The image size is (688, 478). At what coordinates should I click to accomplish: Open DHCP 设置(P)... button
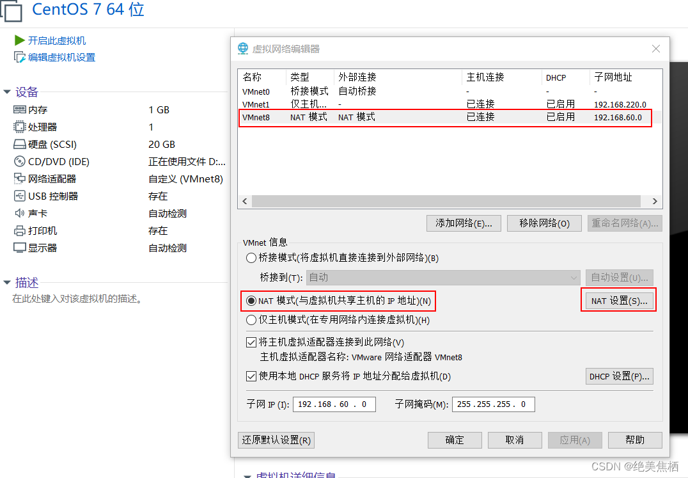pyautogui.click(x=619, y=376)
